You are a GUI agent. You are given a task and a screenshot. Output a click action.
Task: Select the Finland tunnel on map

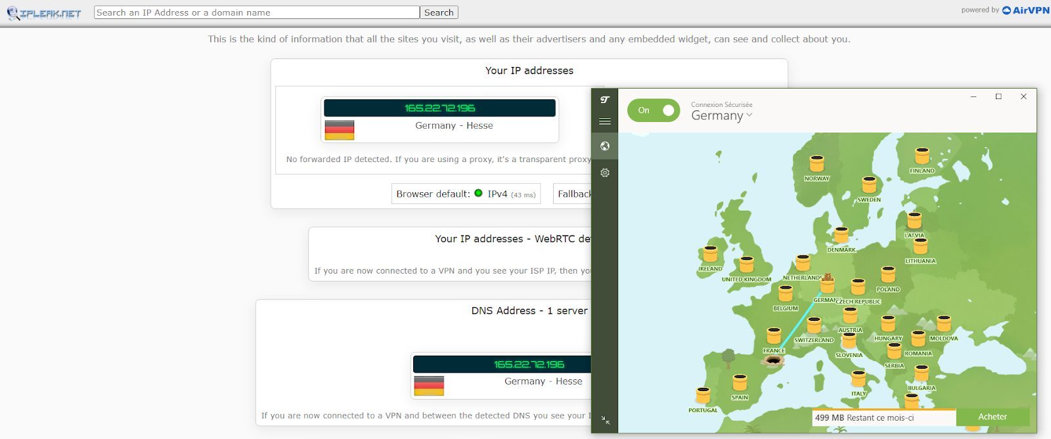tap(922, 156)
